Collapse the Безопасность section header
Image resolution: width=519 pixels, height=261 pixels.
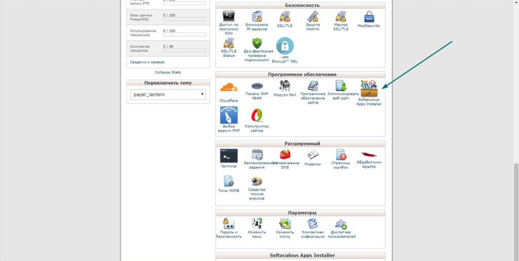[300, 5]
